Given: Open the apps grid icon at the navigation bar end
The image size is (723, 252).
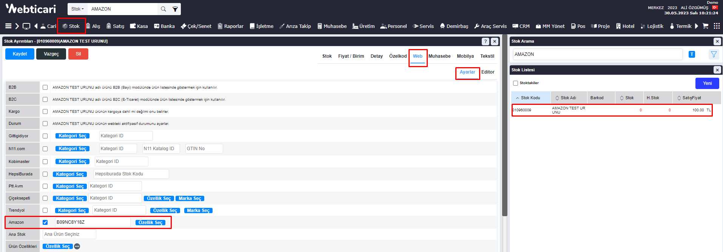Looking at the screenshot, I should [717, 26].
